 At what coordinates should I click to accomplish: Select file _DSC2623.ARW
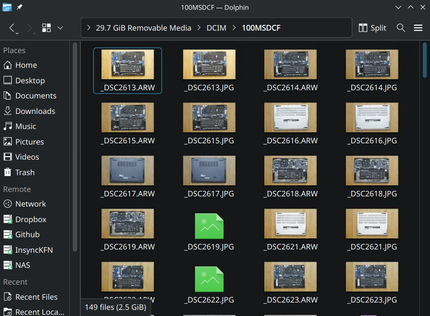(290, 283)
